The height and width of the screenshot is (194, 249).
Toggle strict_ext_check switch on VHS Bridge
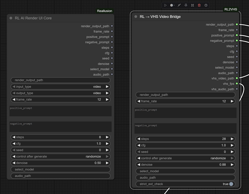pos(231,184)
